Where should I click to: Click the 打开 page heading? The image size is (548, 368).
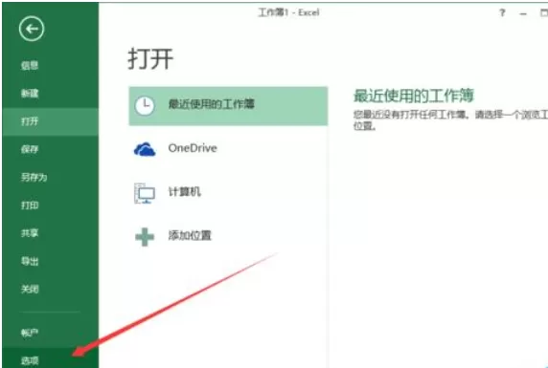point(150,58)
